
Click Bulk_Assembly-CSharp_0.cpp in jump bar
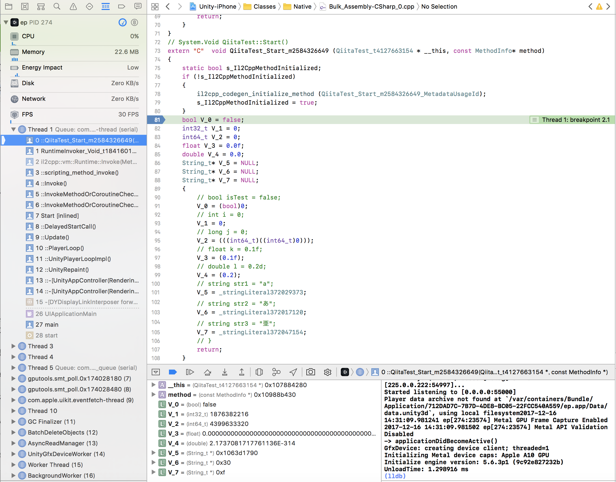pyautogui.click(x=367, y=6)
